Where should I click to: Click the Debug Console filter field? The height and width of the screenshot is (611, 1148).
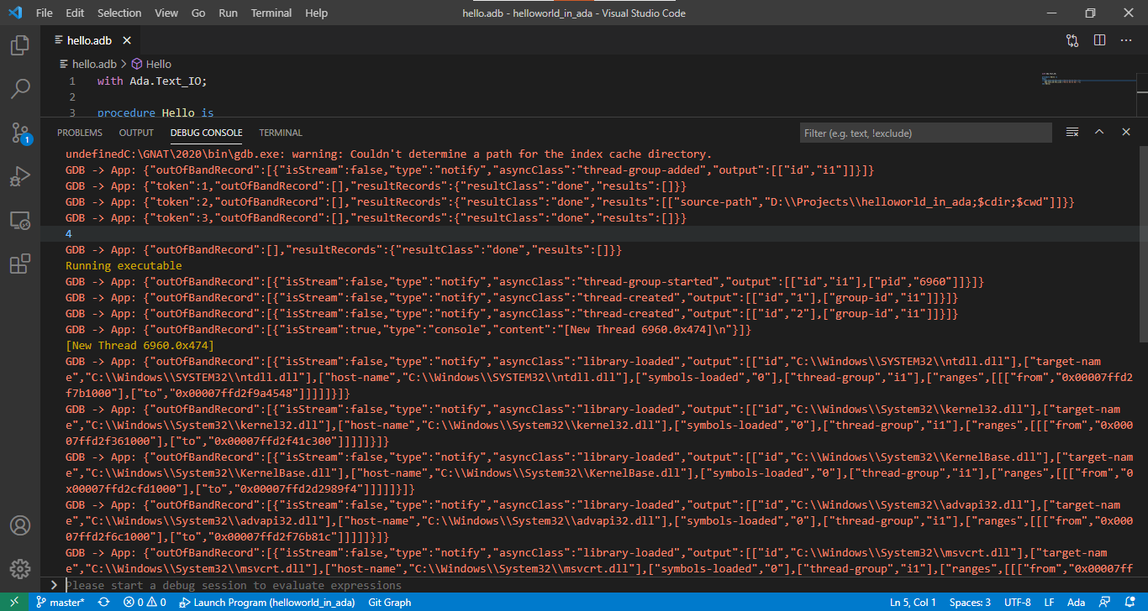[924, 132]
